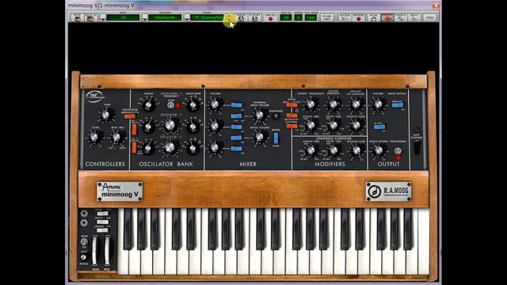
Task: Click the Import toolbar icon
Action: [x=241, y=18]
